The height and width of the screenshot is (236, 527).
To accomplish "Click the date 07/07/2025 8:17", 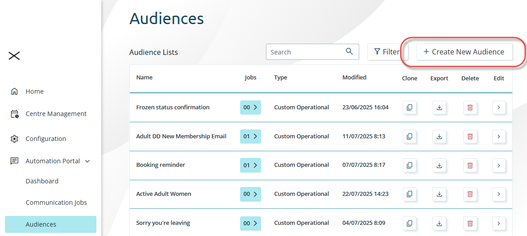I will point(364,165).
